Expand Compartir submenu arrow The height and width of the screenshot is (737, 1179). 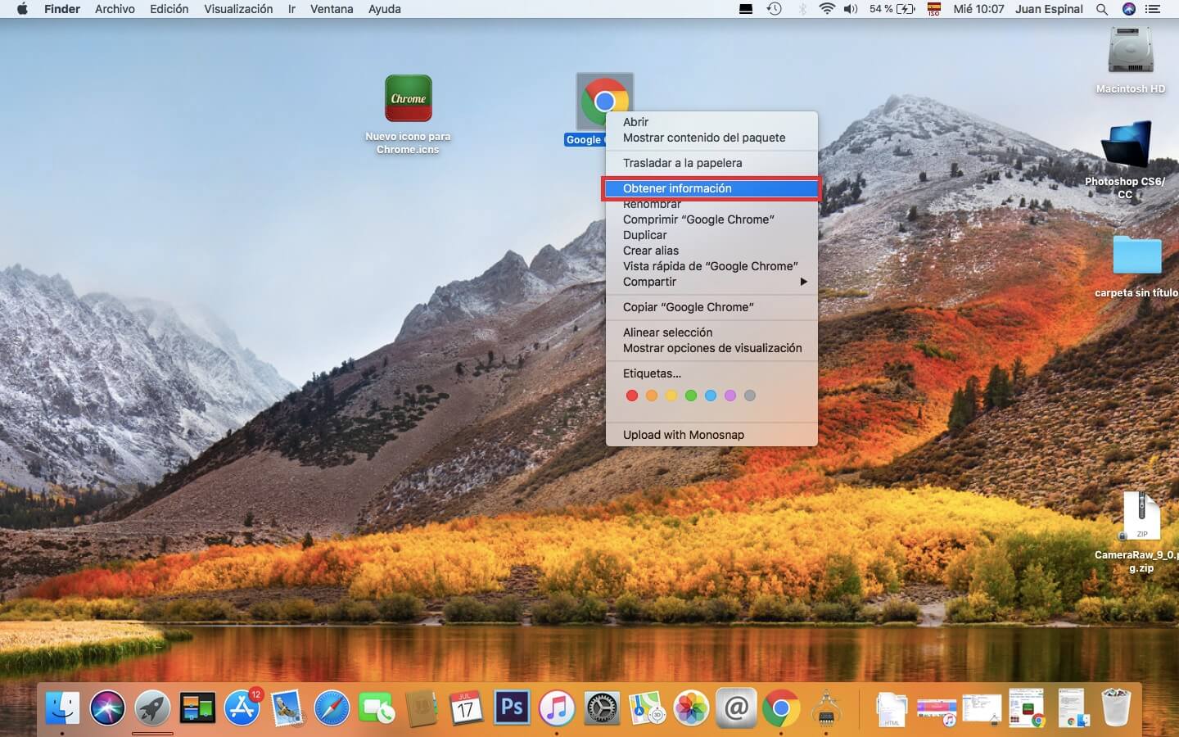(x=804, y=282)
